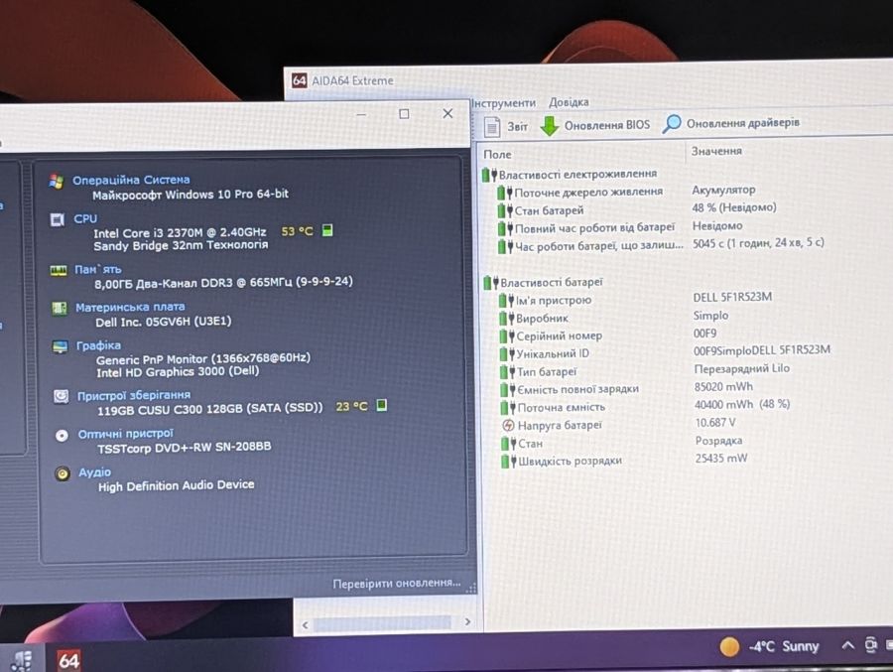This screenshot has width=893, height=672.
Task: Click the Значення column header
Action: tap(716, 151)
